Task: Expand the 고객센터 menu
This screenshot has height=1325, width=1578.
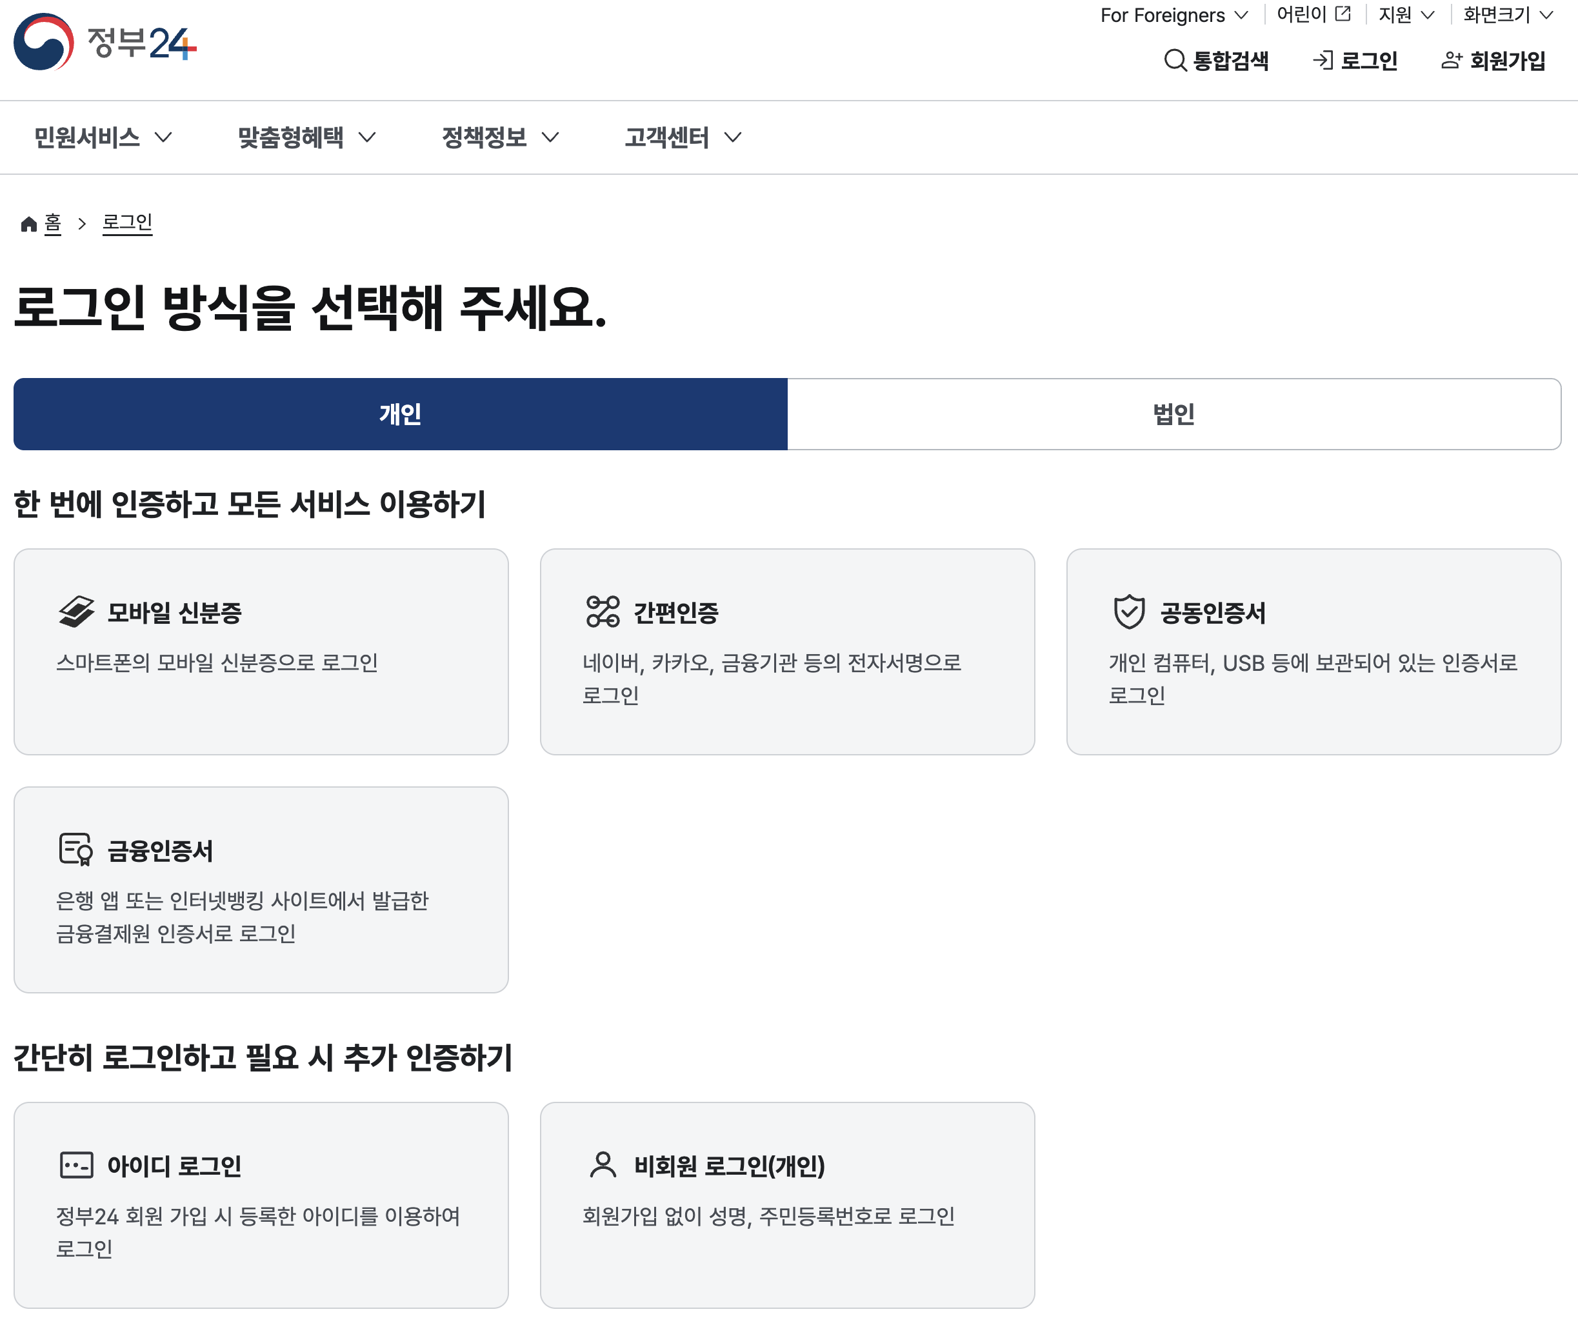Action: click(x=683, y=137)
